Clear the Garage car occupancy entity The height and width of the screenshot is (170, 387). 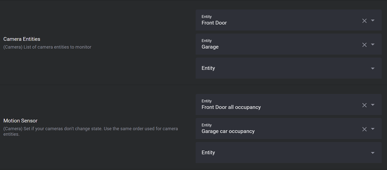[364, 129]
